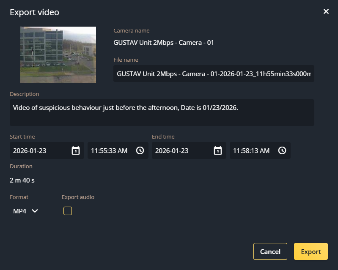
Task: Open the Start time calendar picker icon
Action: click(x=76, y=151)
